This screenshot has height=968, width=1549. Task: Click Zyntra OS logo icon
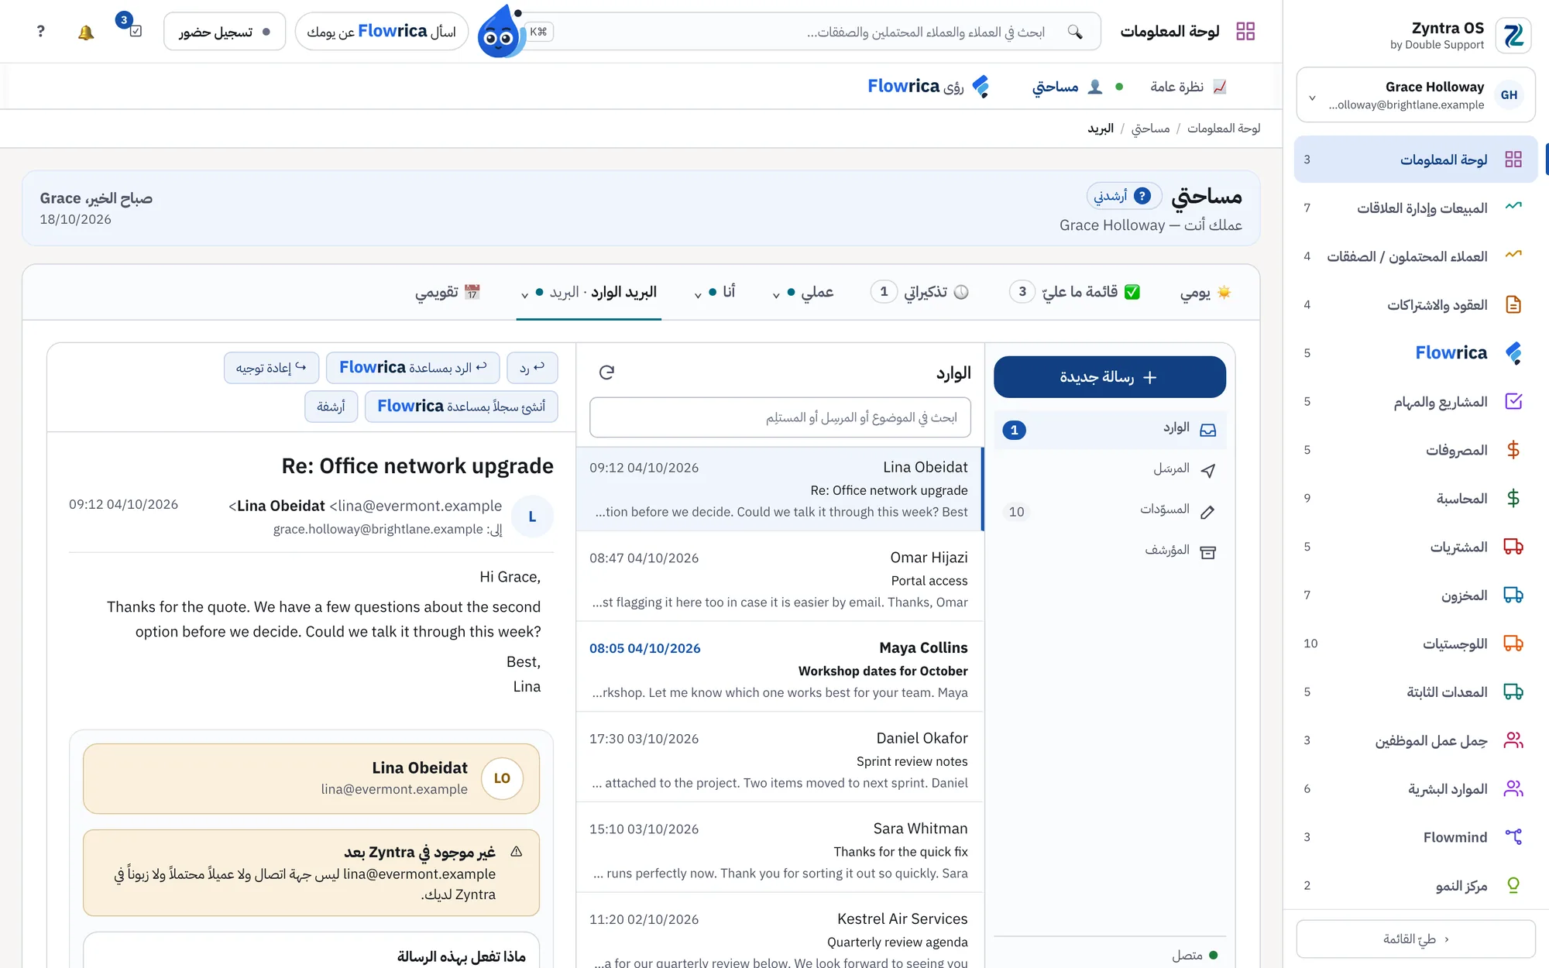pyautogui.click(x=1513, y=36)
